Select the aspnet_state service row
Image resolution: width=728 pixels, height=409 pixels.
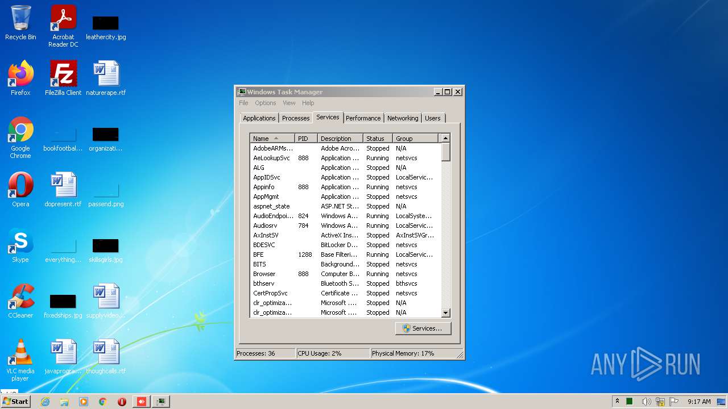345,206
